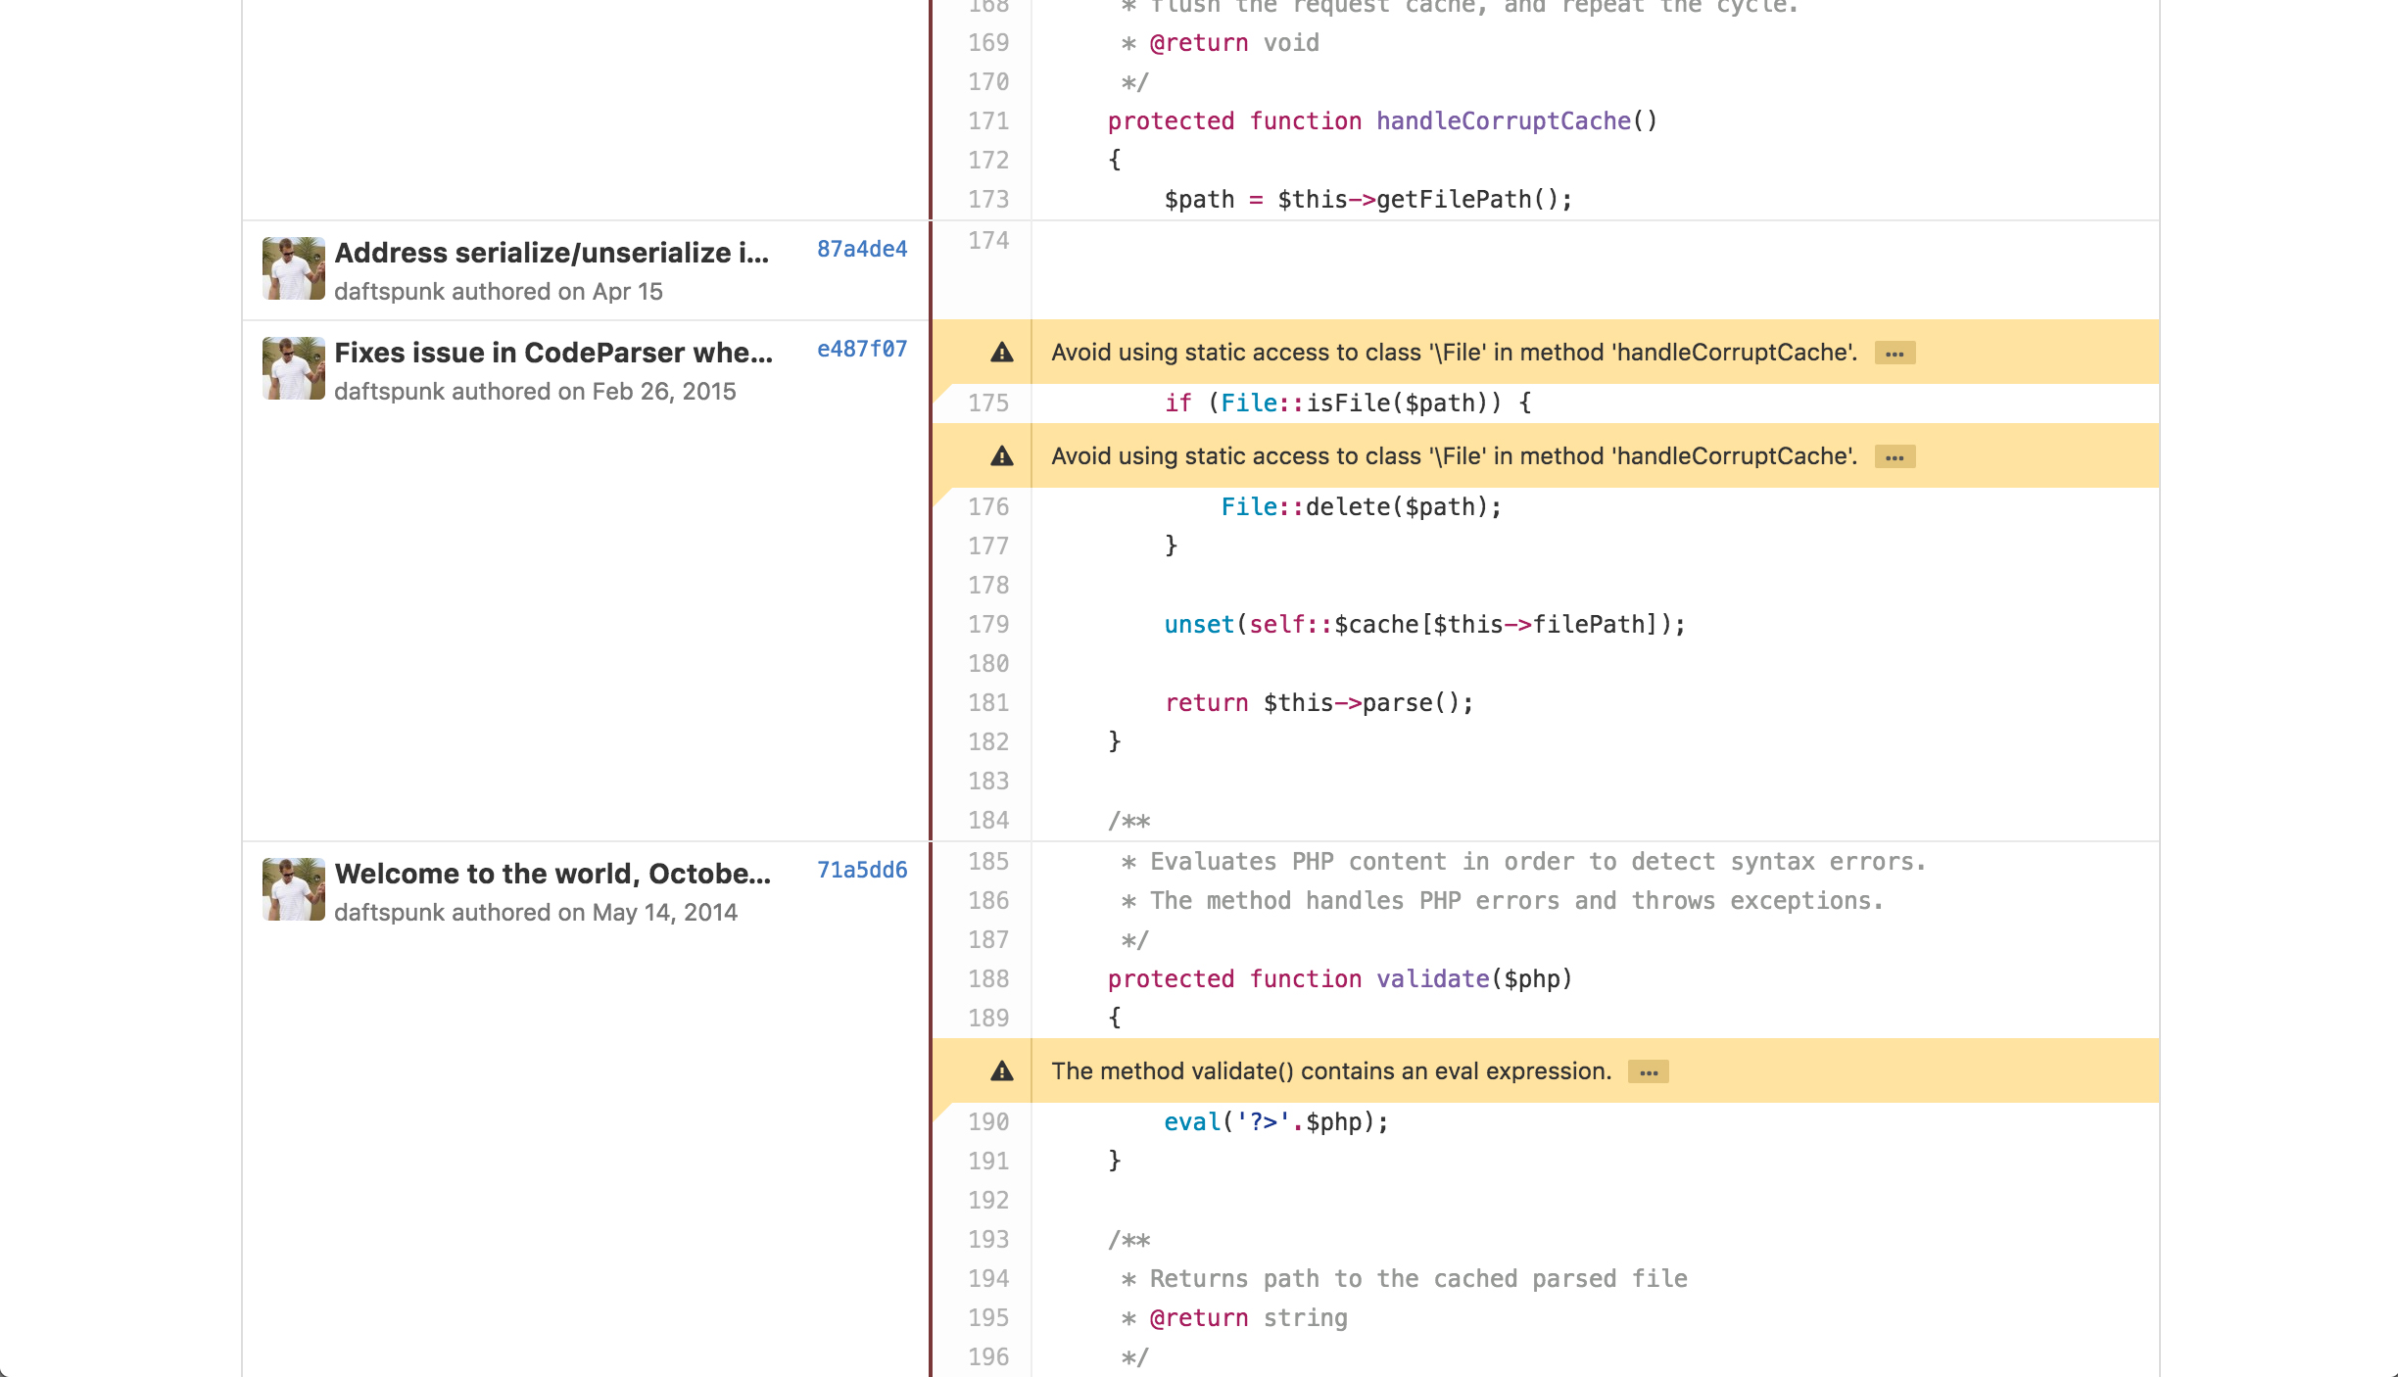Open commit 87a4de4
Screen dimensions: 2398x1377
862,250
